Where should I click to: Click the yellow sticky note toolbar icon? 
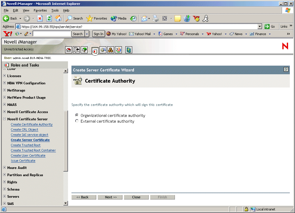(x=177, y=18)
